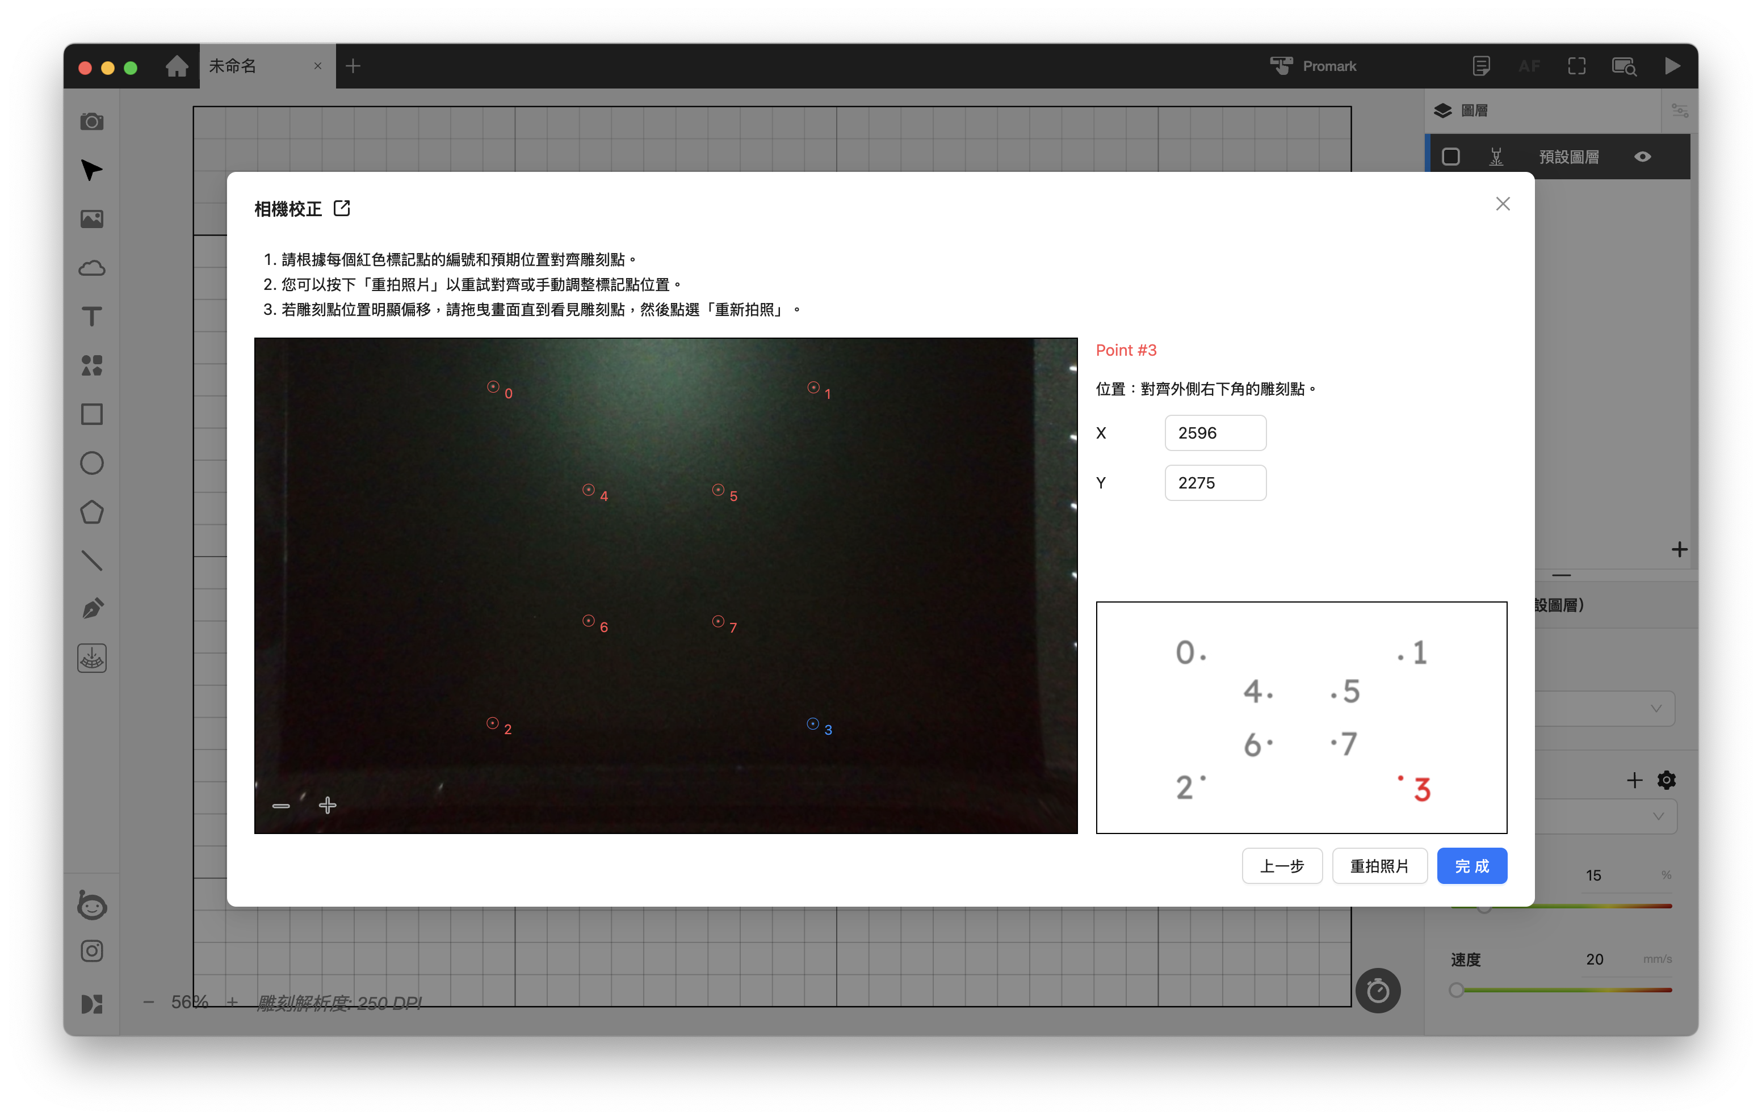The height and width of the screenshot is (1120, 1762).
Task: Zoom out the calibration photo
Action: pyautogui.click(x=281, y=806)
